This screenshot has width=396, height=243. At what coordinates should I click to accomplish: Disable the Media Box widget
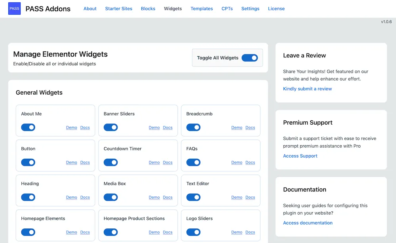click(110, 197)
